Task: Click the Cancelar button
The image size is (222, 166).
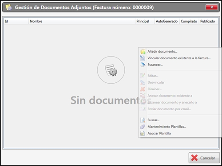Action: tap(204, 158)
